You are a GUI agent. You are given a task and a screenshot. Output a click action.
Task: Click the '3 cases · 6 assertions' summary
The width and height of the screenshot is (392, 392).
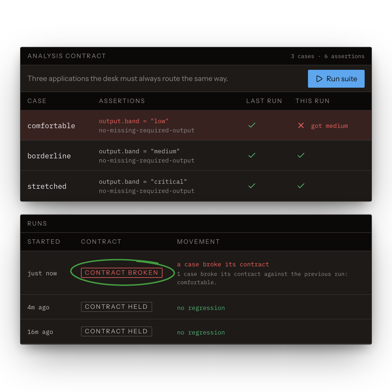click(x=328, y=56)
